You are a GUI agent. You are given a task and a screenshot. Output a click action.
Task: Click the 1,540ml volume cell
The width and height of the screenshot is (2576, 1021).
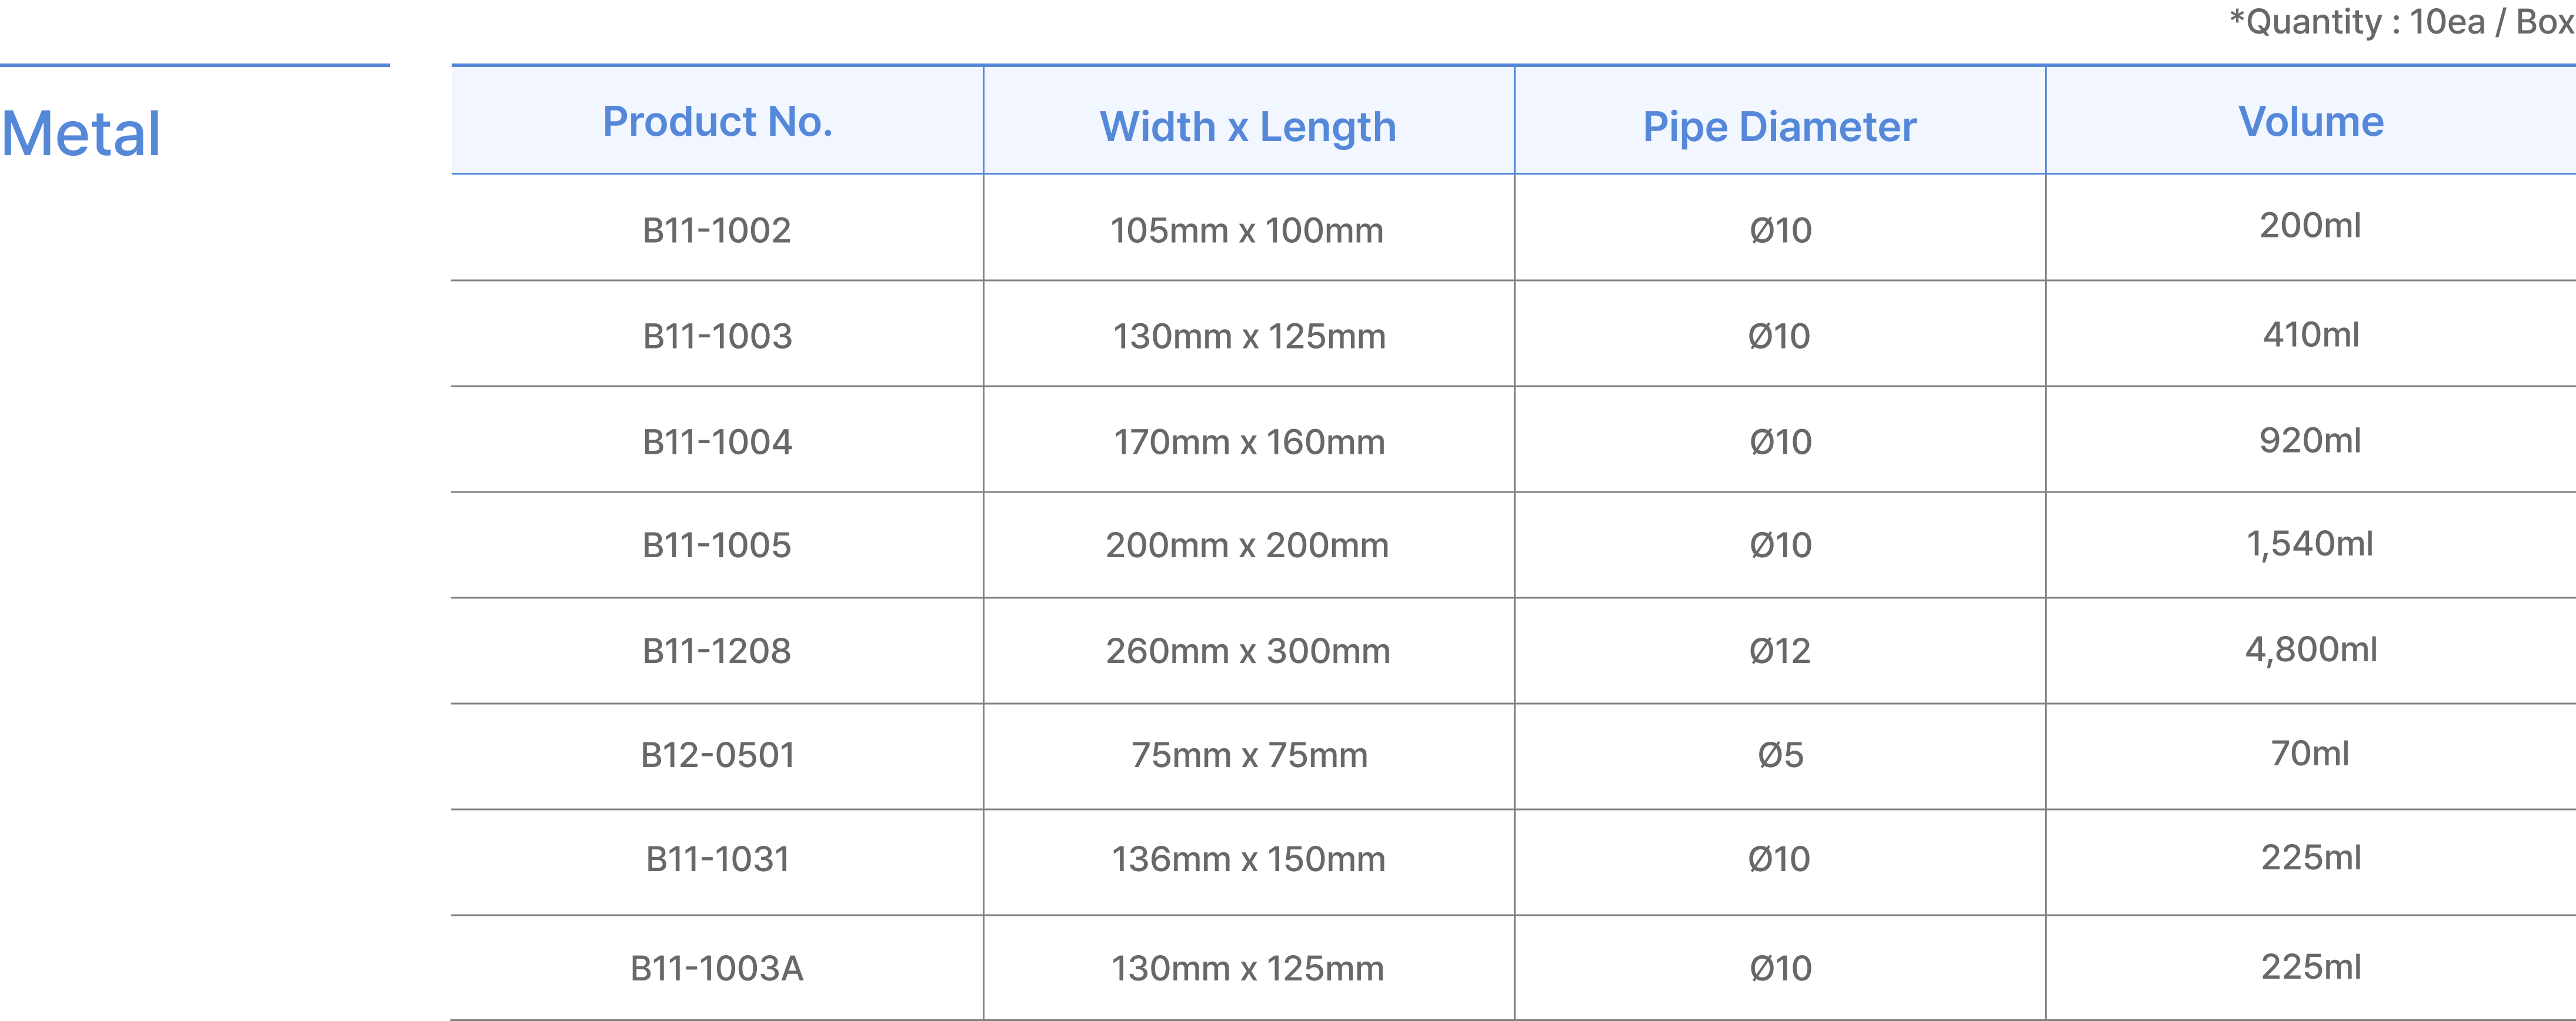2309,544
